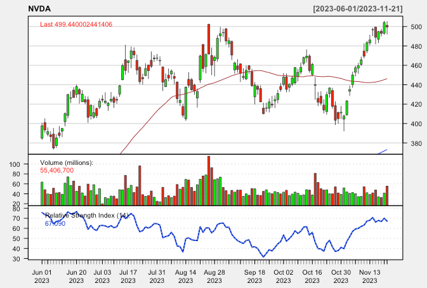Screen dimensions: 427x288
Task: Click the Oct 02 2023 date label
Action: [x=284, y=277]
